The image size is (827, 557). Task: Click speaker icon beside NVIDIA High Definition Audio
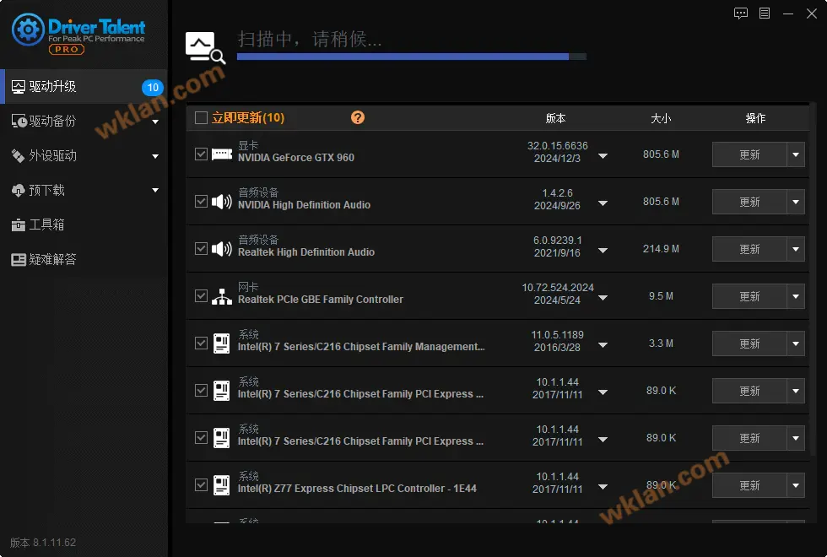(222, 202)
